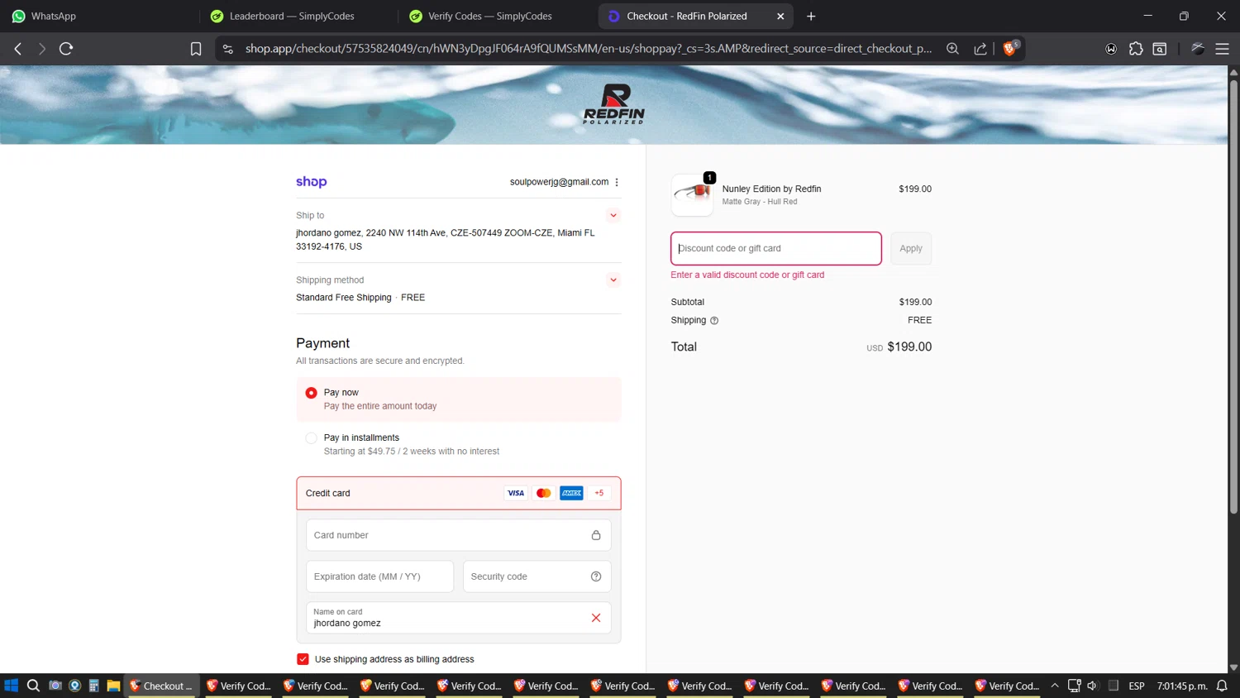1240x698 pixels.
Task: Expand the Ship to section
Action: tap(613, 215)
